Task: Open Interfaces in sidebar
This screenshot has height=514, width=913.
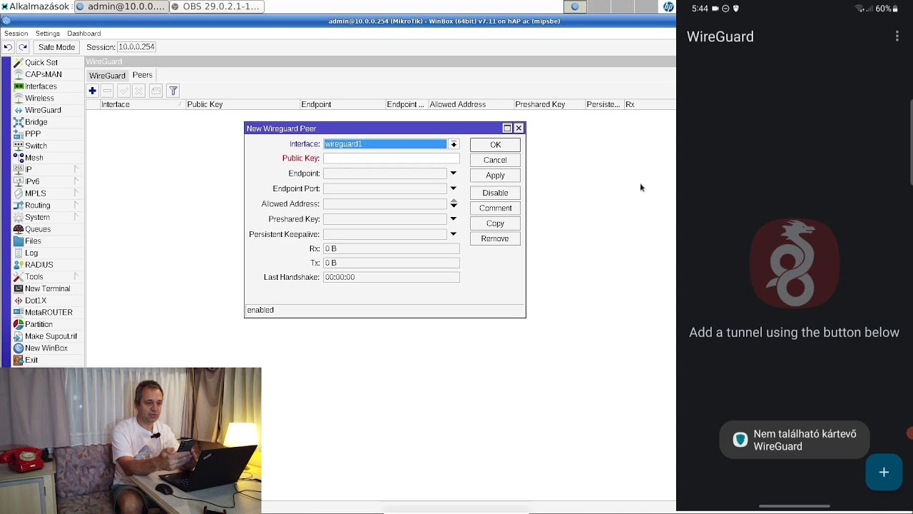Action: click(41, 86)
